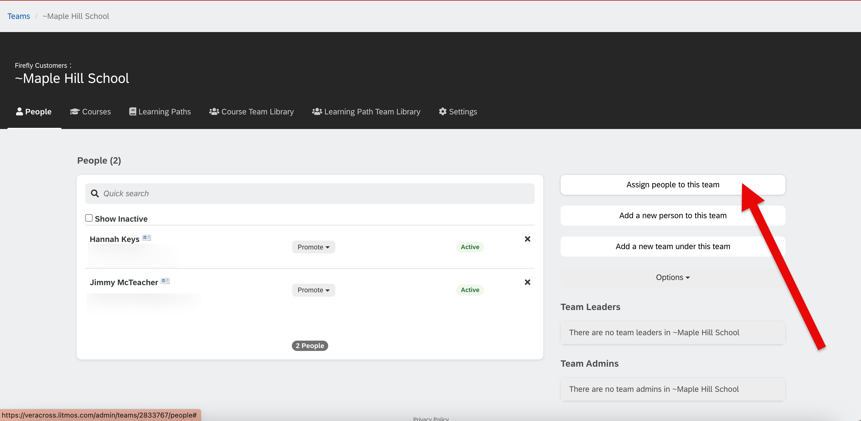
Task: Click the Learning Paths book icon
Action: coord(133,111)
